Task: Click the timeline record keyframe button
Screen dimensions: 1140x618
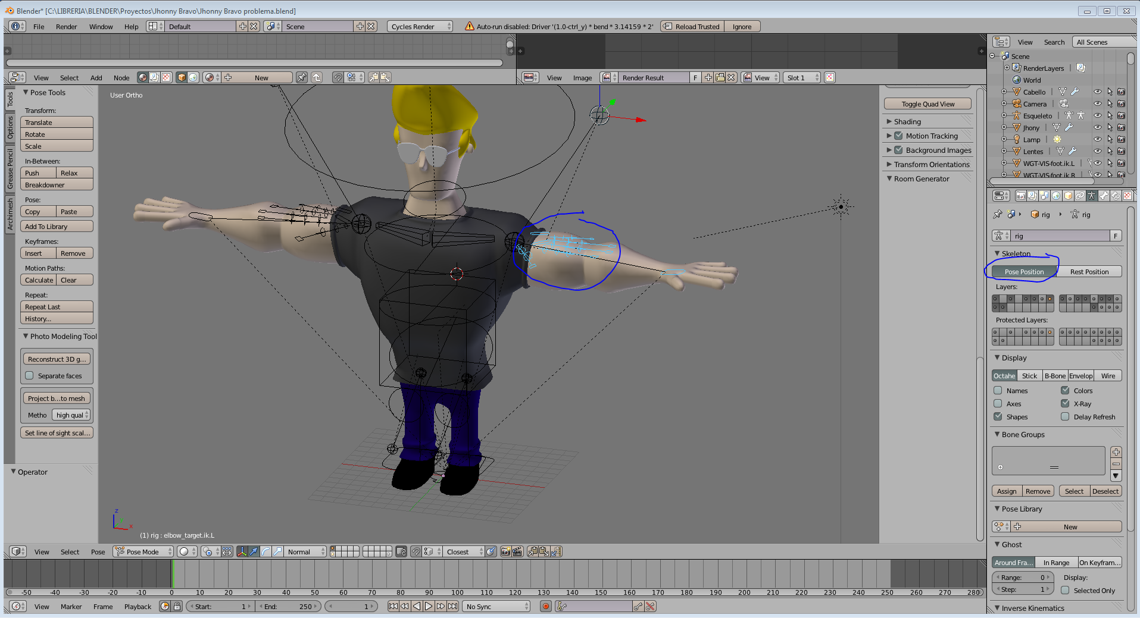Action: click(545, 606)
